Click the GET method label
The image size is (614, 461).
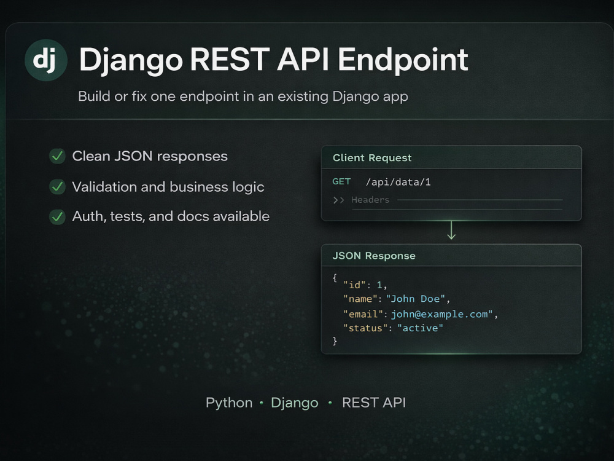341,181
